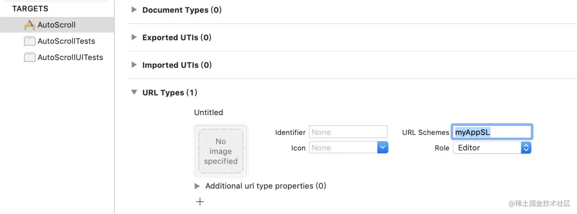Click the URL Types (1) heading
The image size is (577, 214).
click(x=170, y=92)
